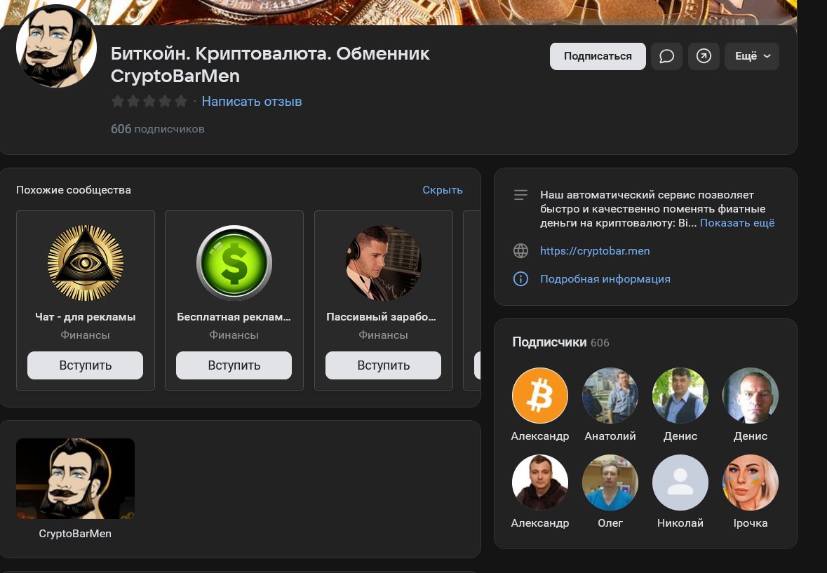Image resolution: width=827 pixels, height=573 pixels.
Task: Open the Бесплатная реклам... title
Action: (234, 317)
